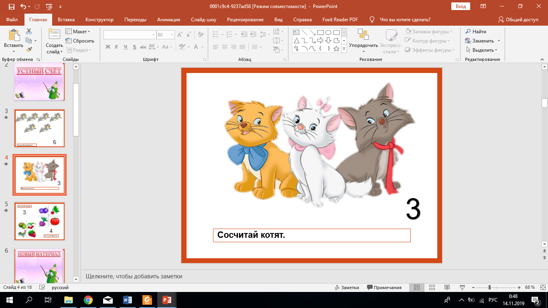Justify text in paragraph group
This screenshot has width=548, height=308.
243,47
